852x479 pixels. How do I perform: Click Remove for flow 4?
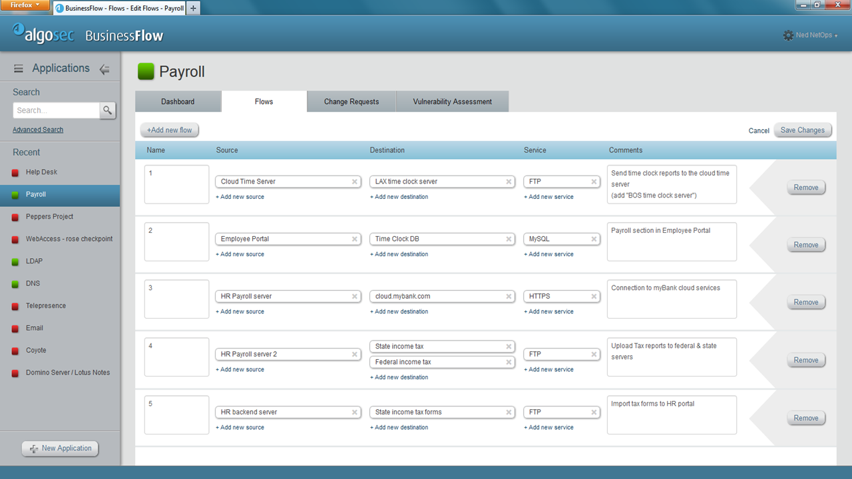pos(806,360)
